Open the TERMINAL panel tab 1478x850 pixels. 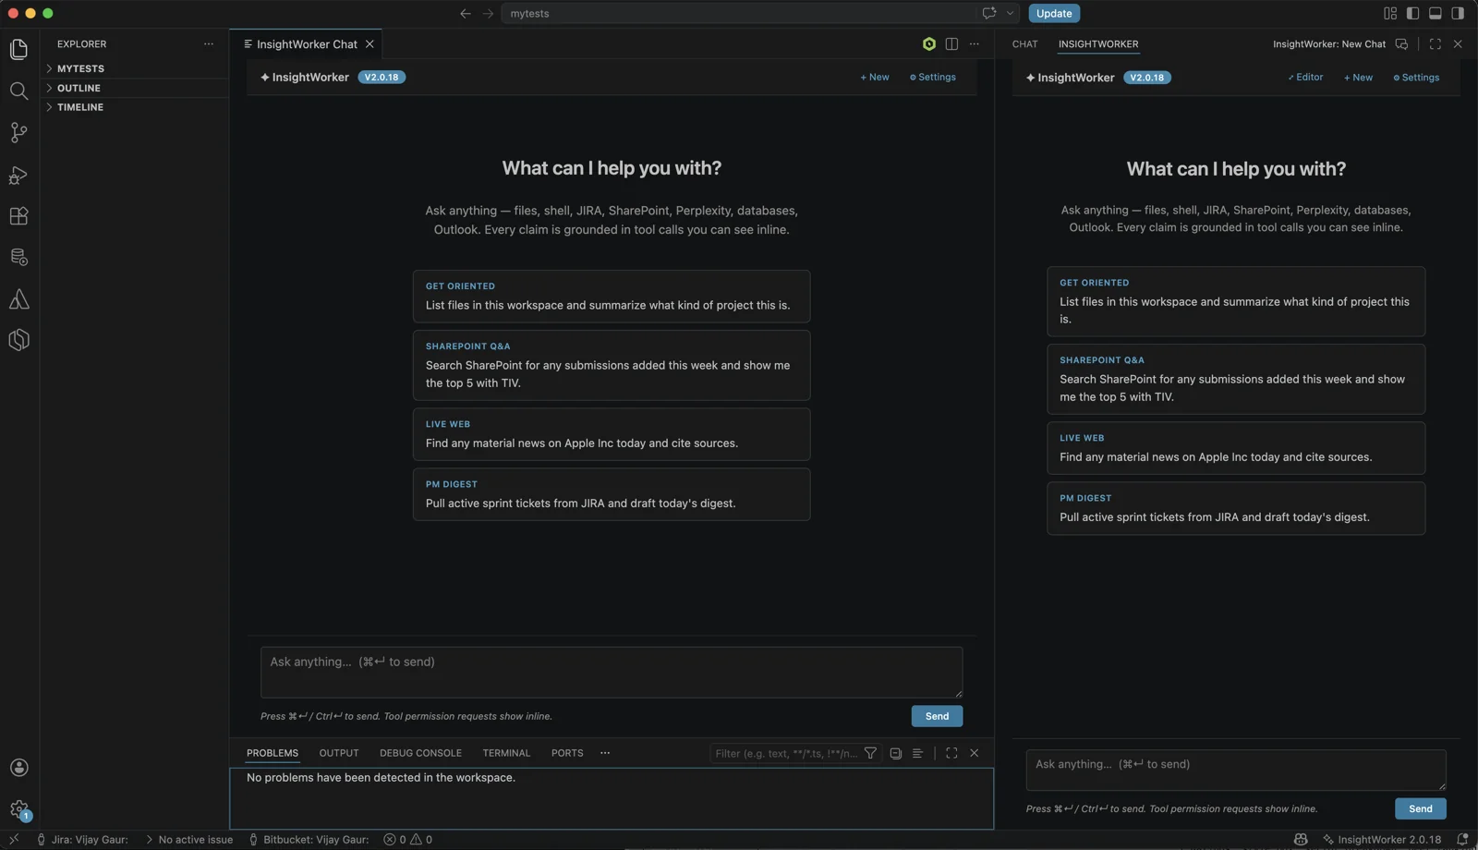[506, 753]
